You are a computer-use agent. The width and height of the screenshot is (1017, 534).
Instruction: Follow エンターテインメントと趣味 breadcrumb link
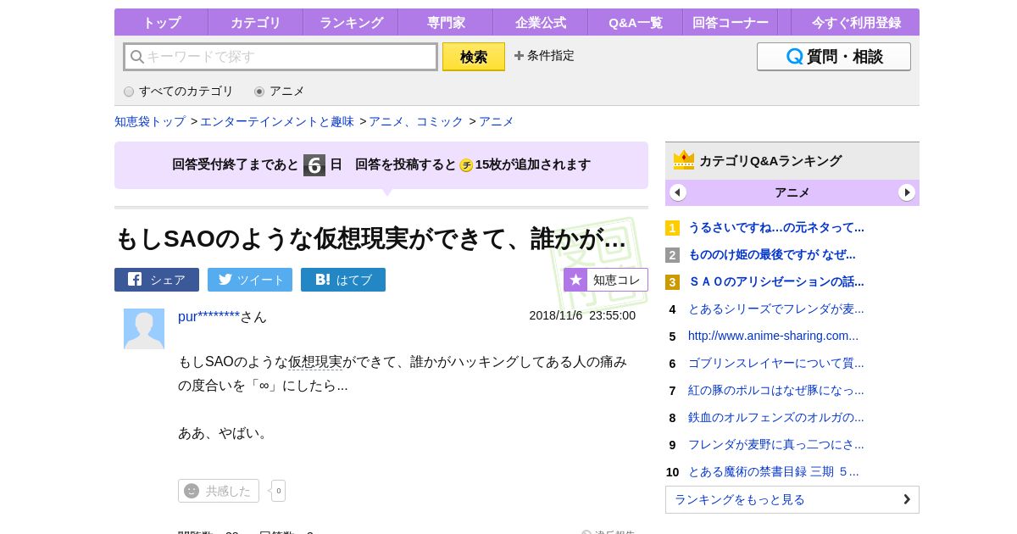277,121
